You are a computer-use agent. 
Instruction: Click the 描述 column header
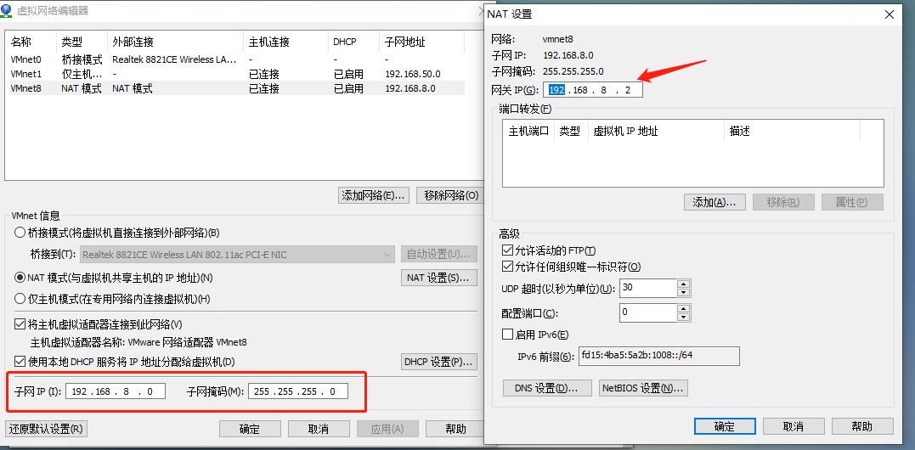792,131
